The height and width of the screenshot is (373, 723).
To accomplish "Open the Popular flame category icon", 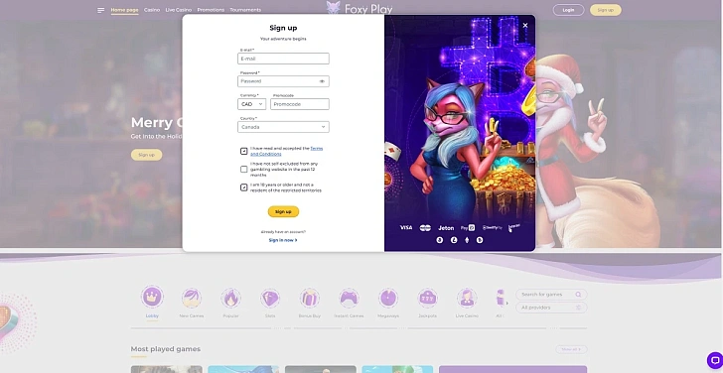I will point(230,298).
